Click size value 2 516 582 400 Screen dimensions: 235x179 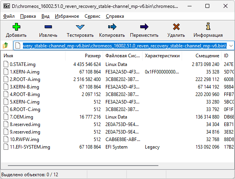pos(87,79)
